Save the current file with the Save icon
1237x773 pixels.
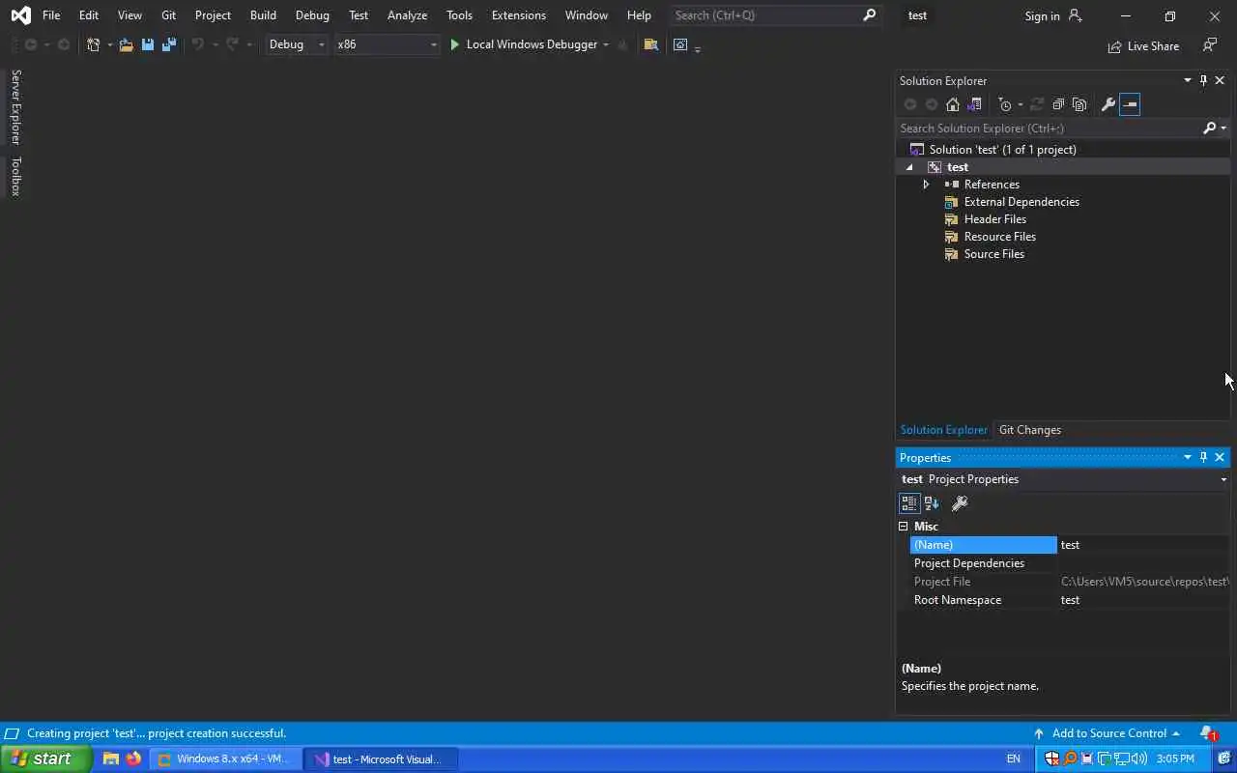tap(148, 44)
